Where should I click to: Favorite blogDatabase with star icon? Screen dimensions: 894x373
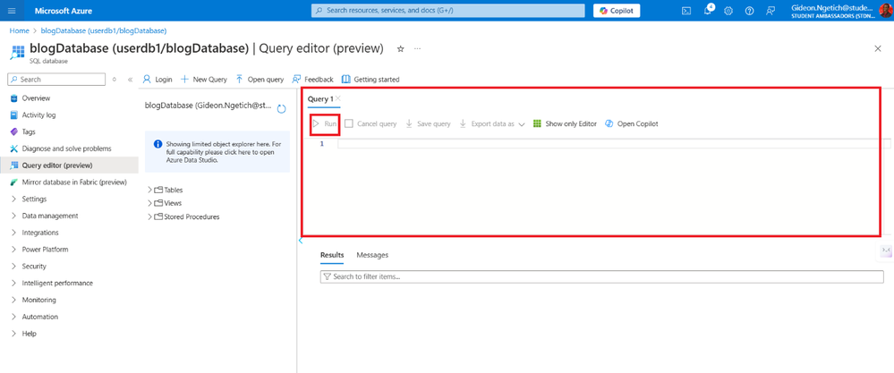[400, 49]
